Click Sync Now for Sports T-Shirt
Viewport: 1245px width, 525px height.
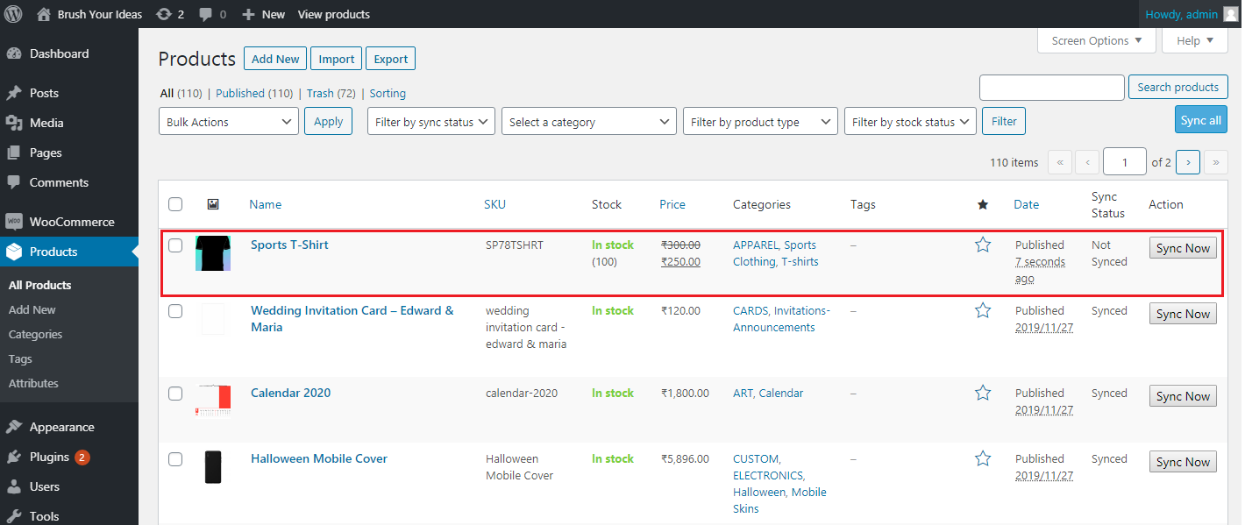[x=1183, y=249]
